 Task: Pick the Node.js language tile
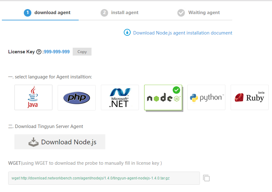point(163,98)
